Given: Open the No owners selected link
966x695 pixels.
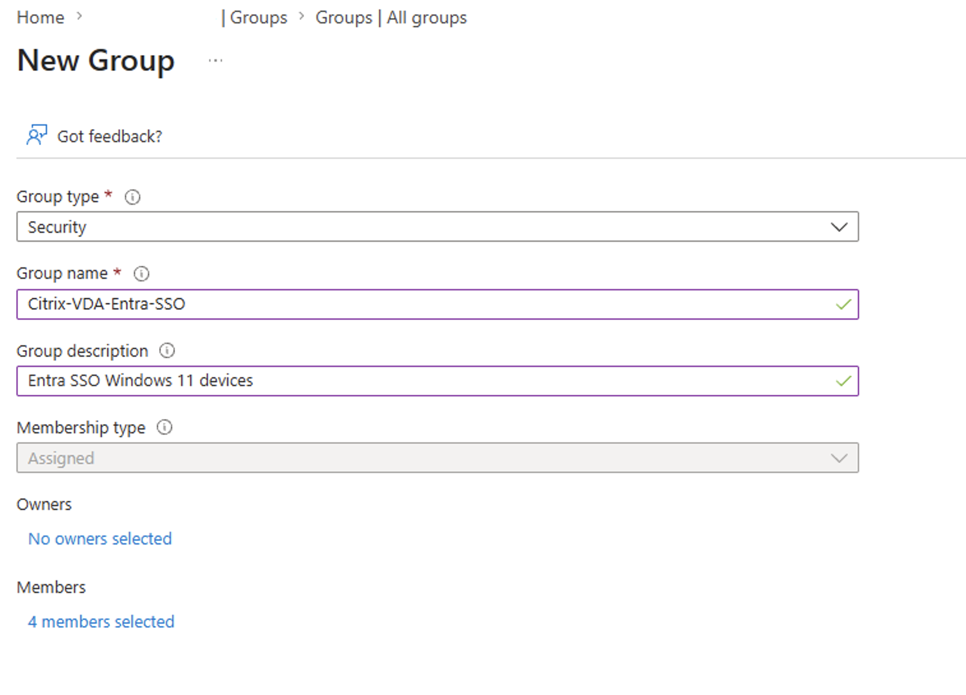Looking at the screenshot, I should (100, 539).
